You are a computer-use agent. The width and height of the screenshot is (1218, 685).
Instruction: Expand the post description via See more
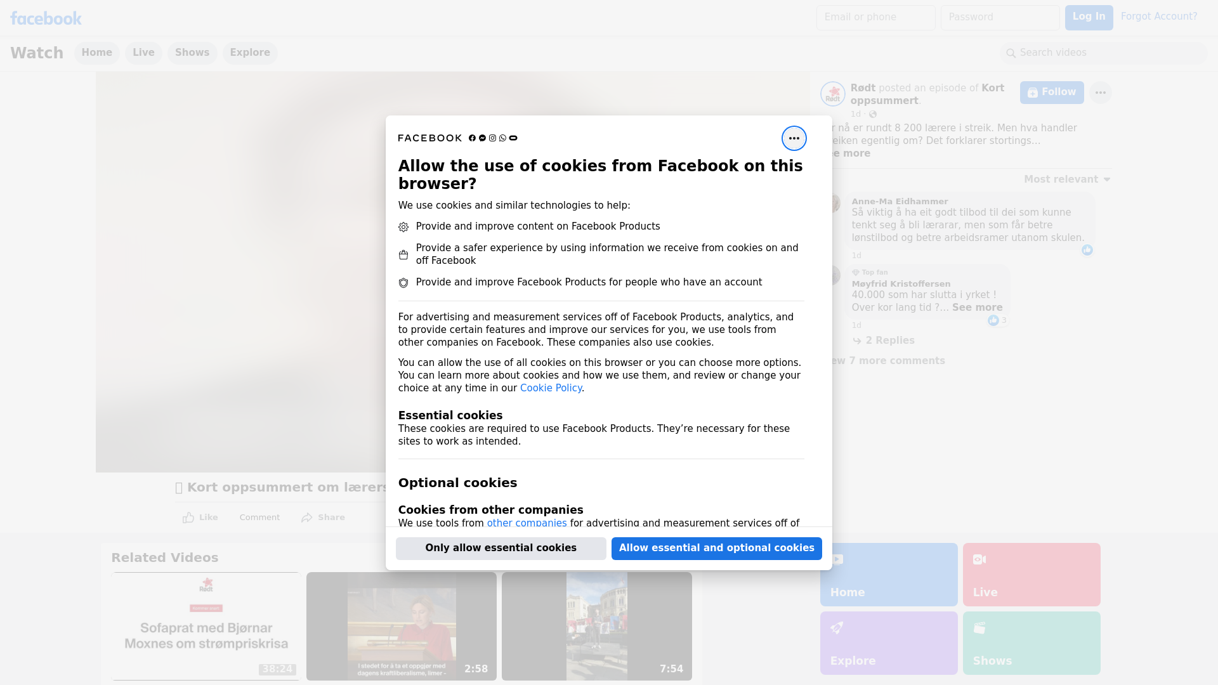click(850, 153)
